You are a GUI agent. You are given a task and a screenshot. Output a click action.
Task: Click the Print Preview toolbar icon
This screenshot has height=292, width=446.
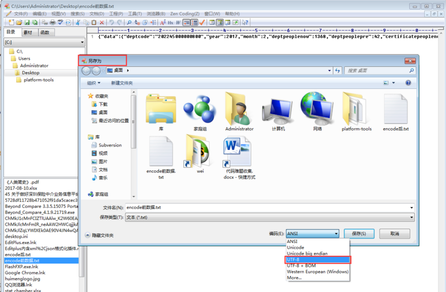point(45,22)
